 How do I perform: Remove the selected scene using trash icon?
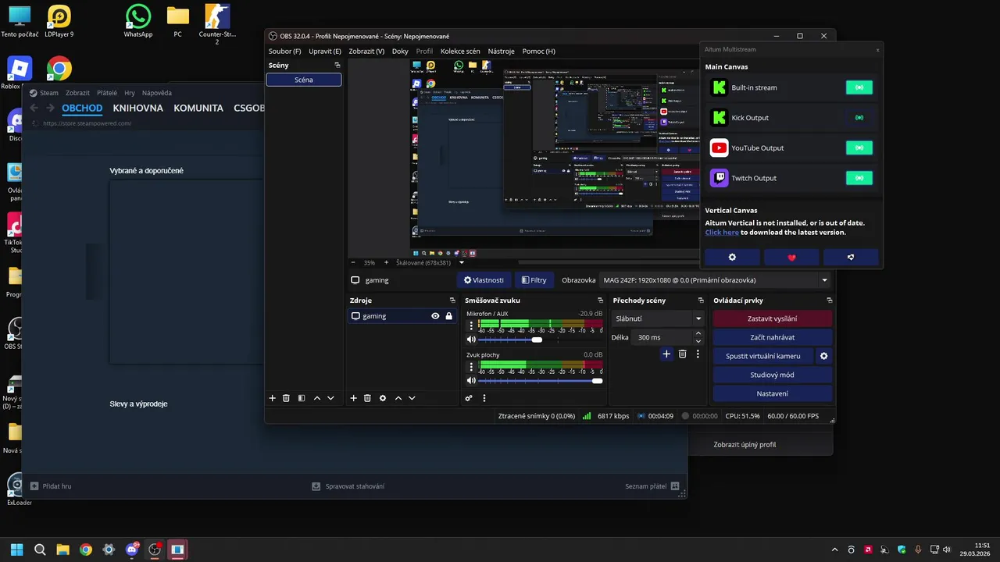[286, 398]
